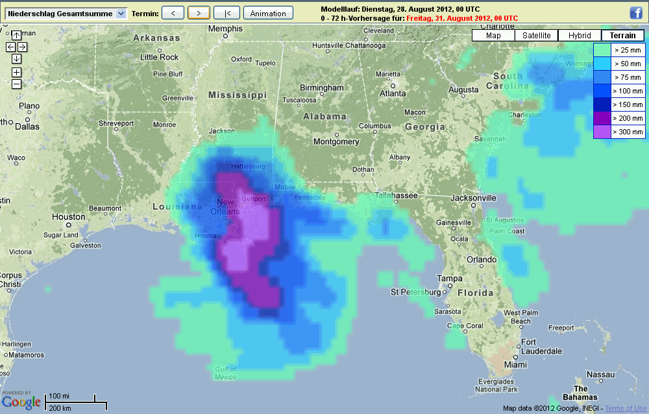Click the > 200 mm legend swatch
The image size is (649, 414).
coord(602,118)
